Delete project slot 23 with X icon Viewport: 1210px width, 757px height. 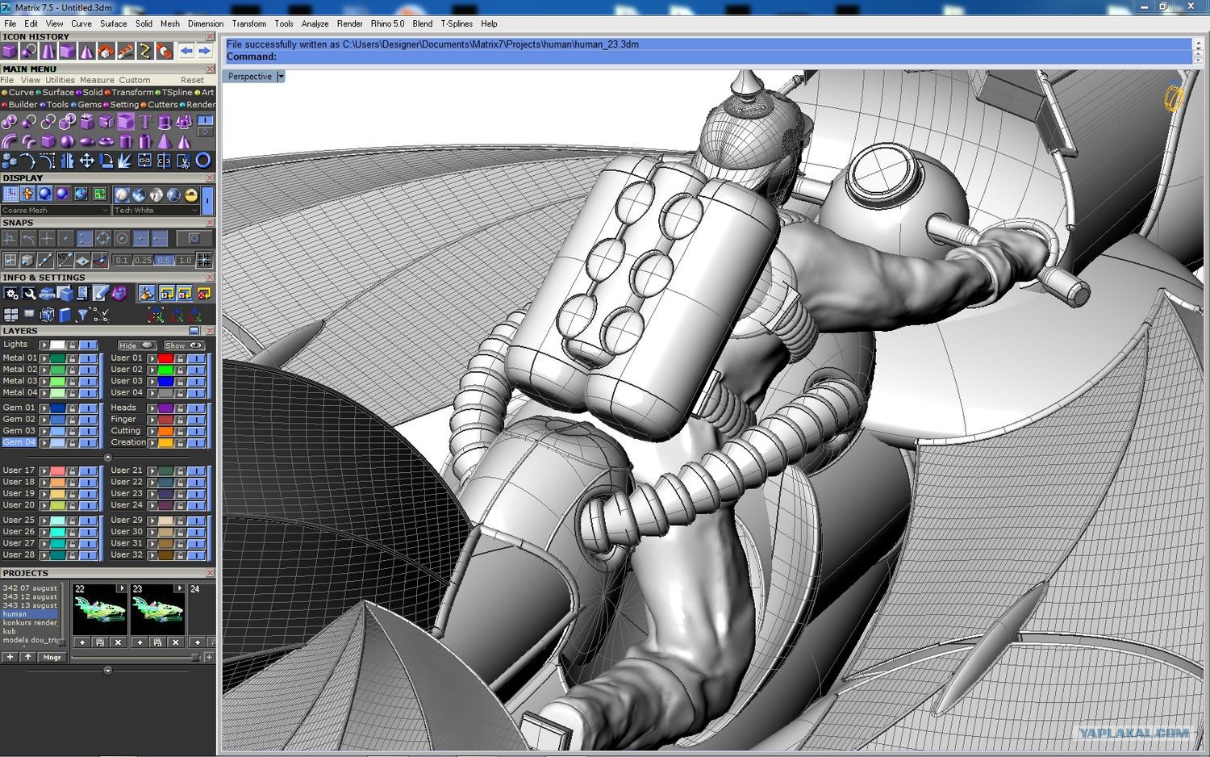tap(176, 642)
